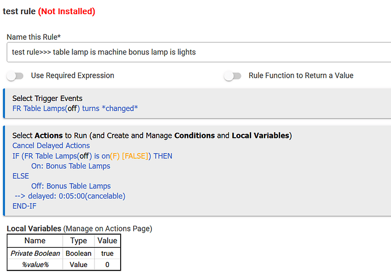Image resolution: width=391 pixels, height=275 pixels.
Task: Select the END-IF action line
Action: [x=24, y=206]
